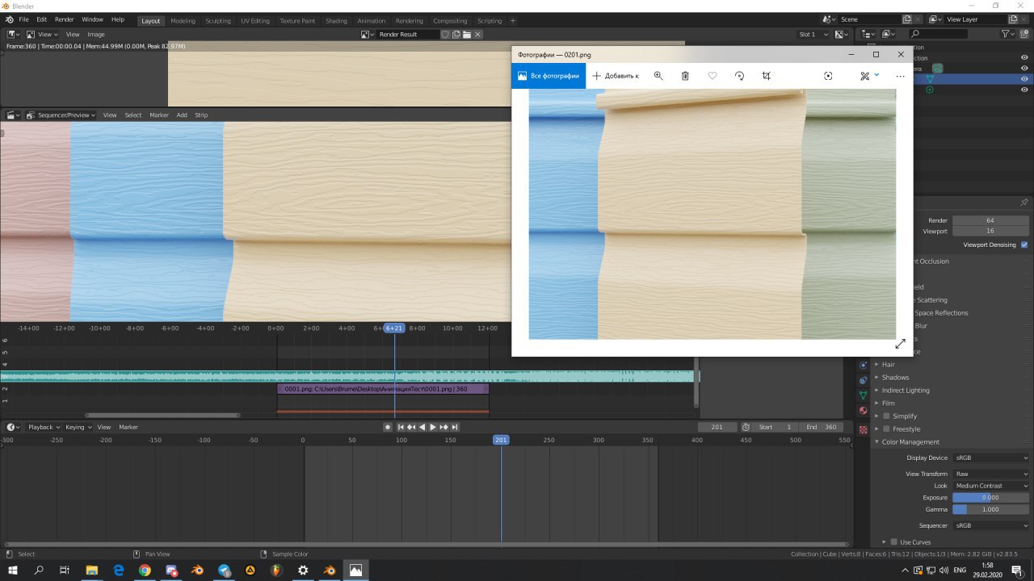Switch to the Shading workspace tab
The image size is (1034, 581).
point(336,21)
